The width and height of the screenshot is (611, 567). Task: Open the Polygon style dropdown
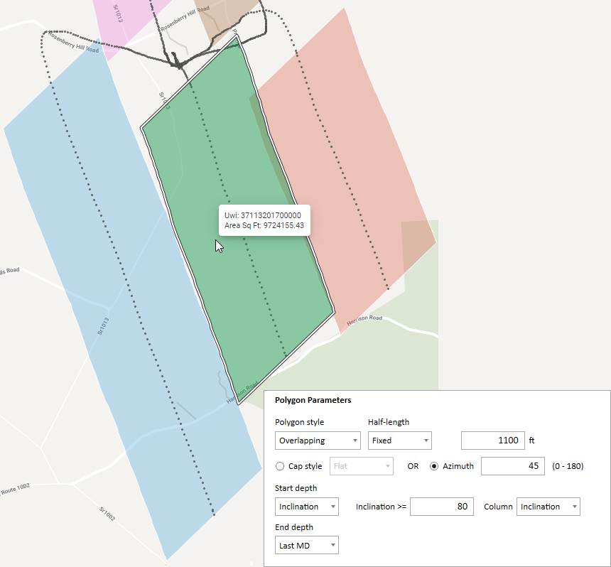coord(317,441)
